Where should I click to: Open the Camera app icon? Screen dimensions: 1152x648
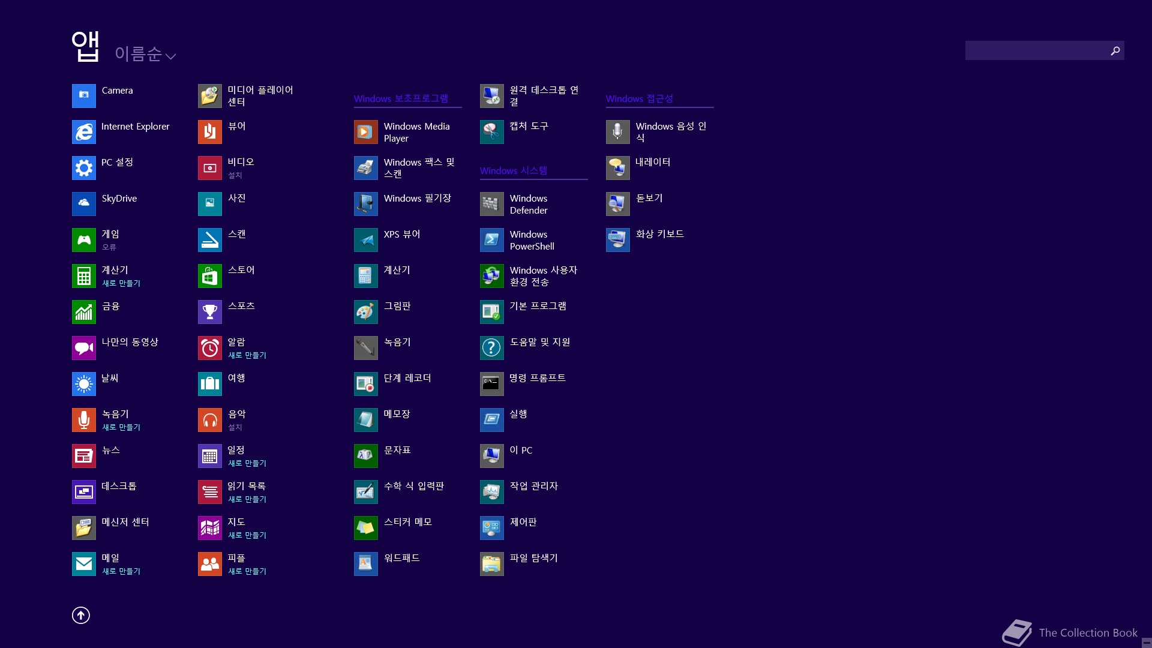pos(84,96)
